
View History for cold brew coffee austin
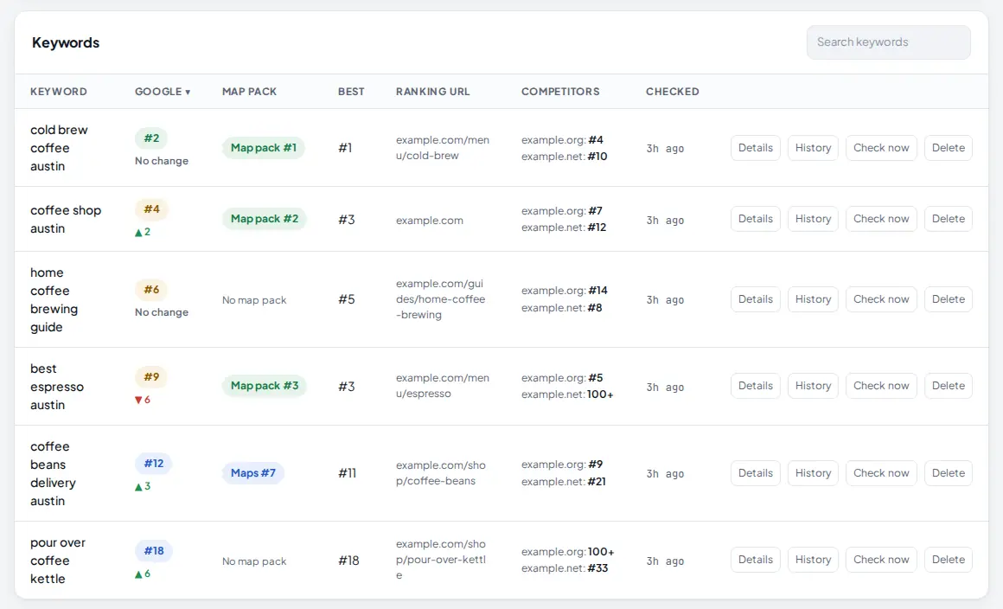tap(813, 148)
